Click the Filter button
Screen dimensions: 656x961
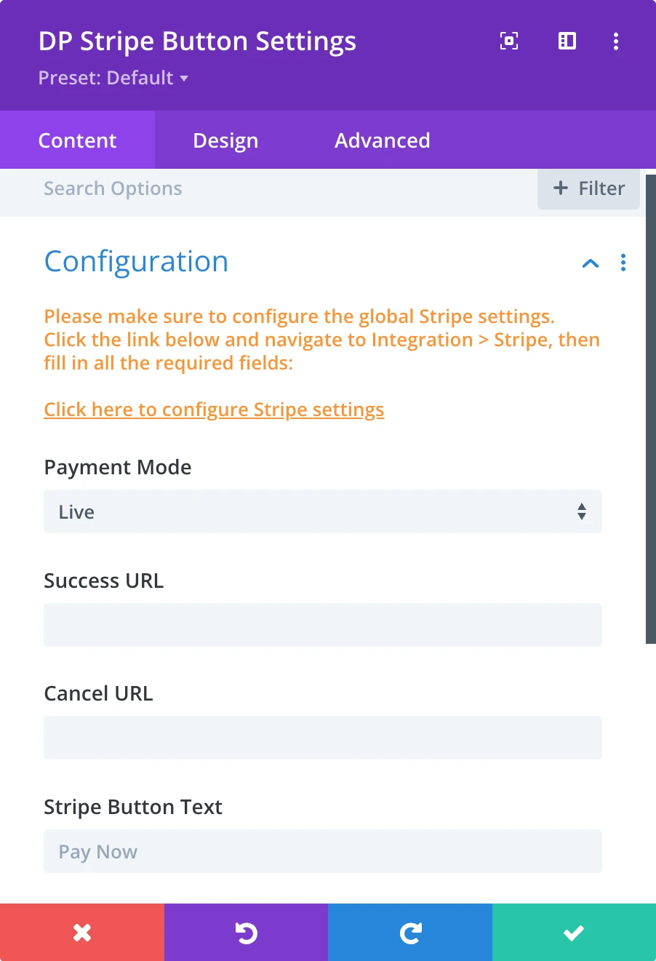point(588,189)
